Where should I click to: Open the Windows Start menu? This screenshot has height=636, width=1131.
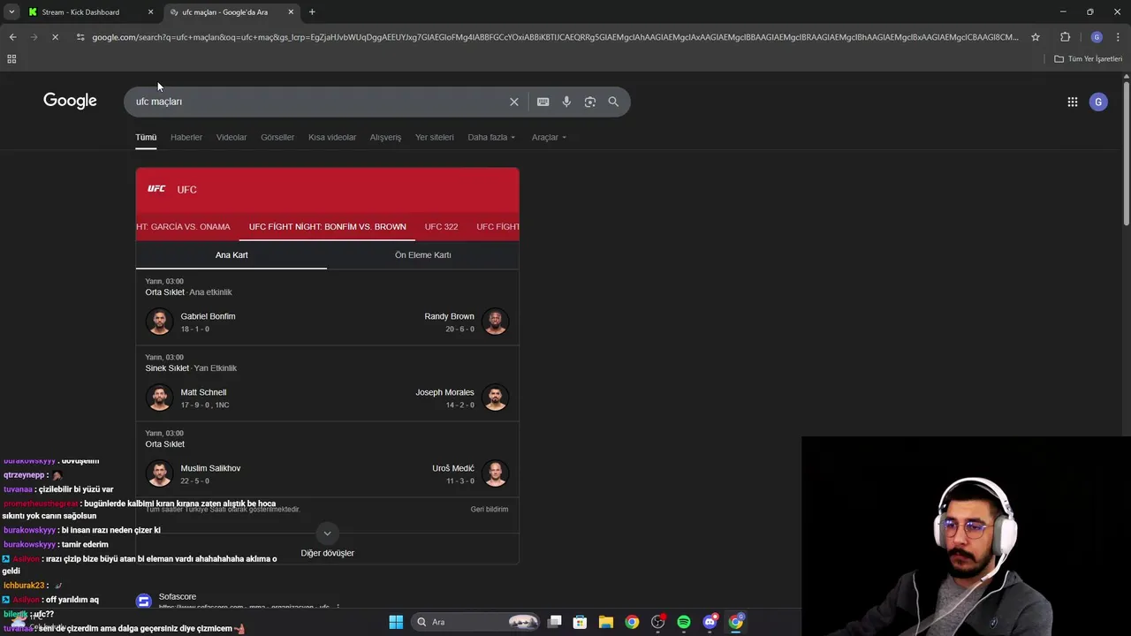tap(396, 622)
